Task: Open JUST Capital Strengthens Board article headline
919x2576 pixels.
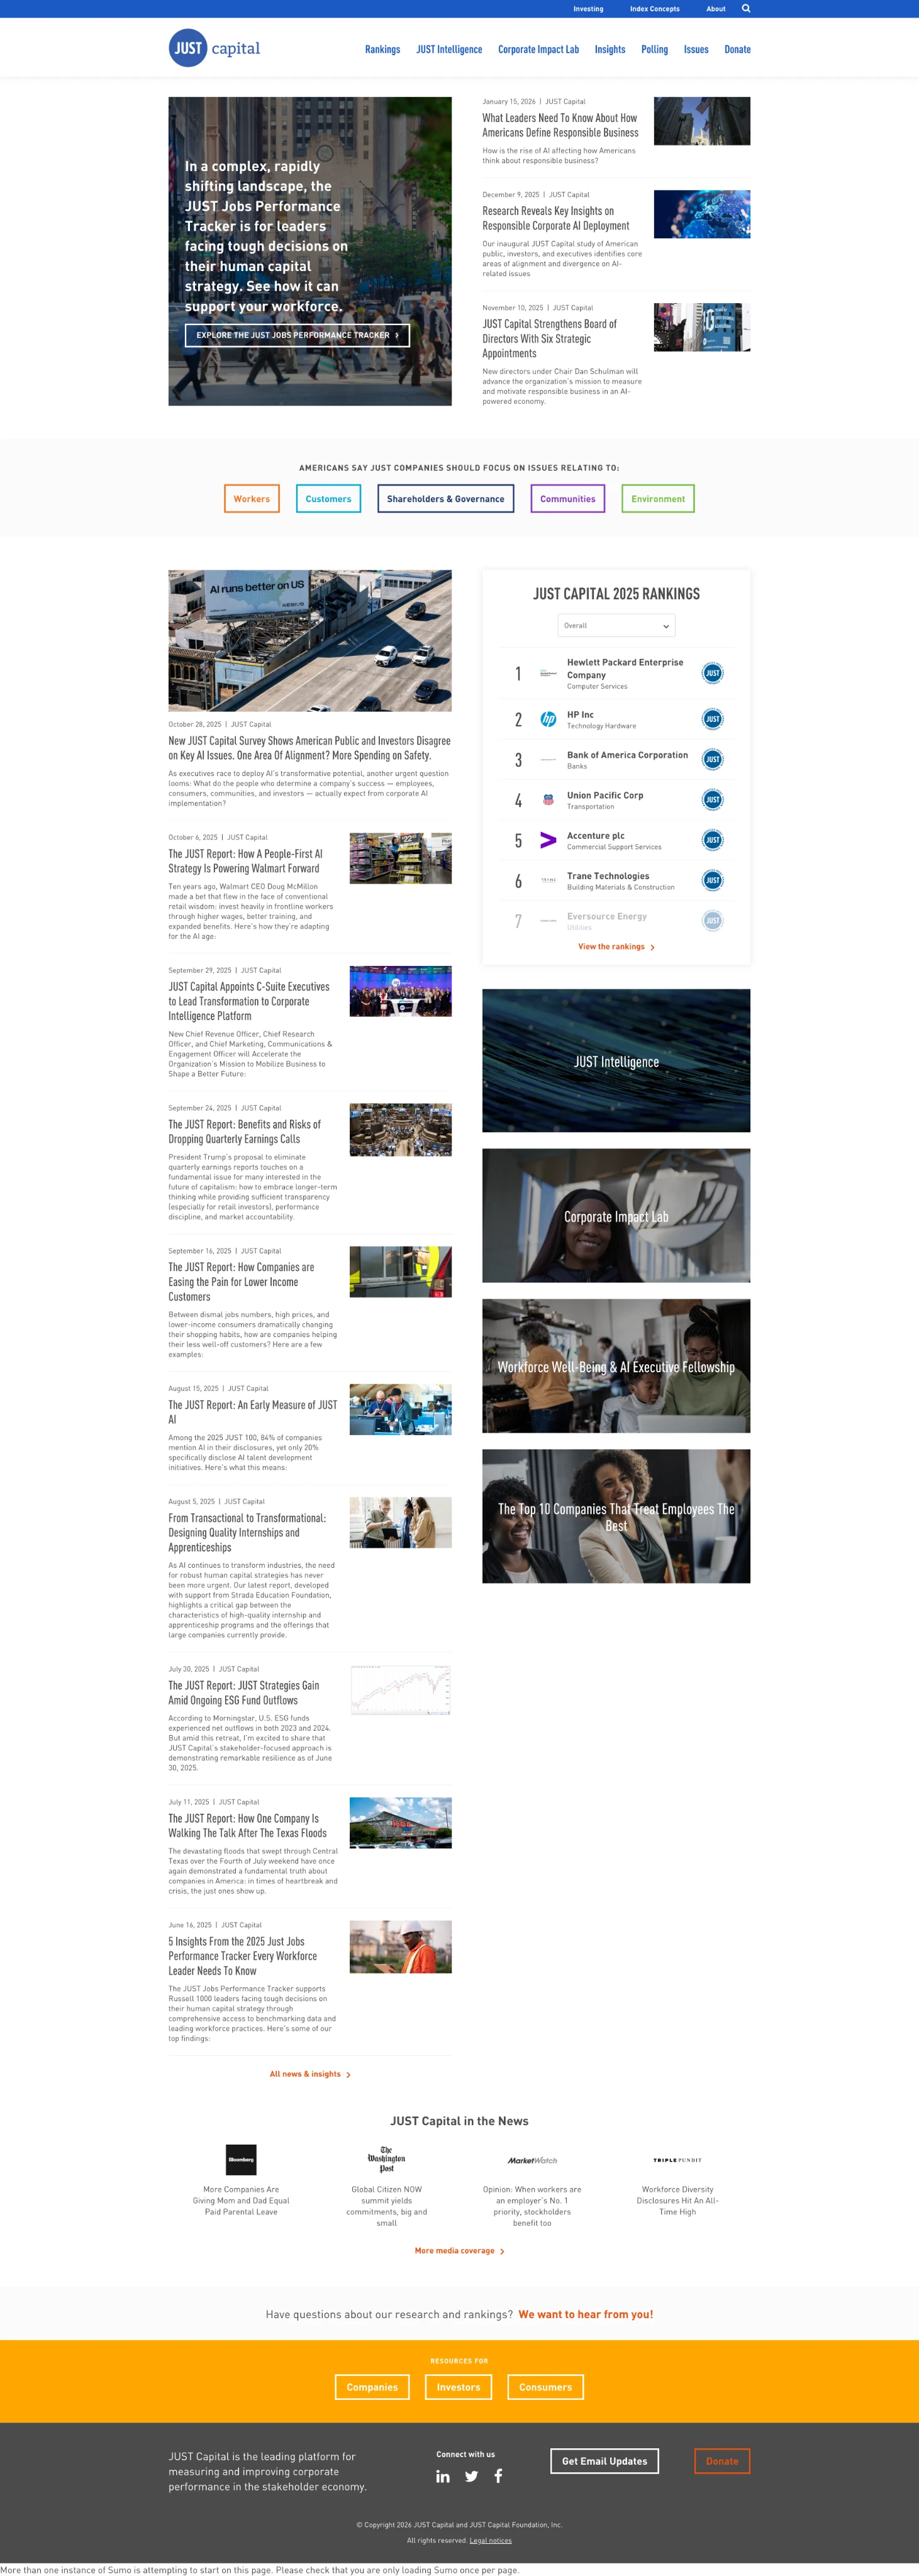Action: coord(550,338)
